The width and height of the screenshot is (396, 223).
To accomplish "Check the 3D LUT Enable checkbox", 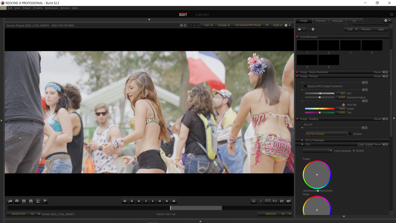I will 350,134.
